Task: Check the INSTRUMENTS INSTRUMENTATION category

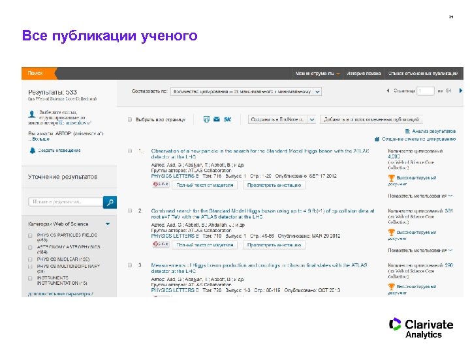Action: [30, 278]
